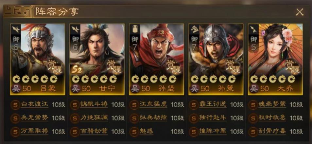
Task: Click the S-rank icon beside 锦帆斗将
Action: pyautogui.click(x=75, y=105)
